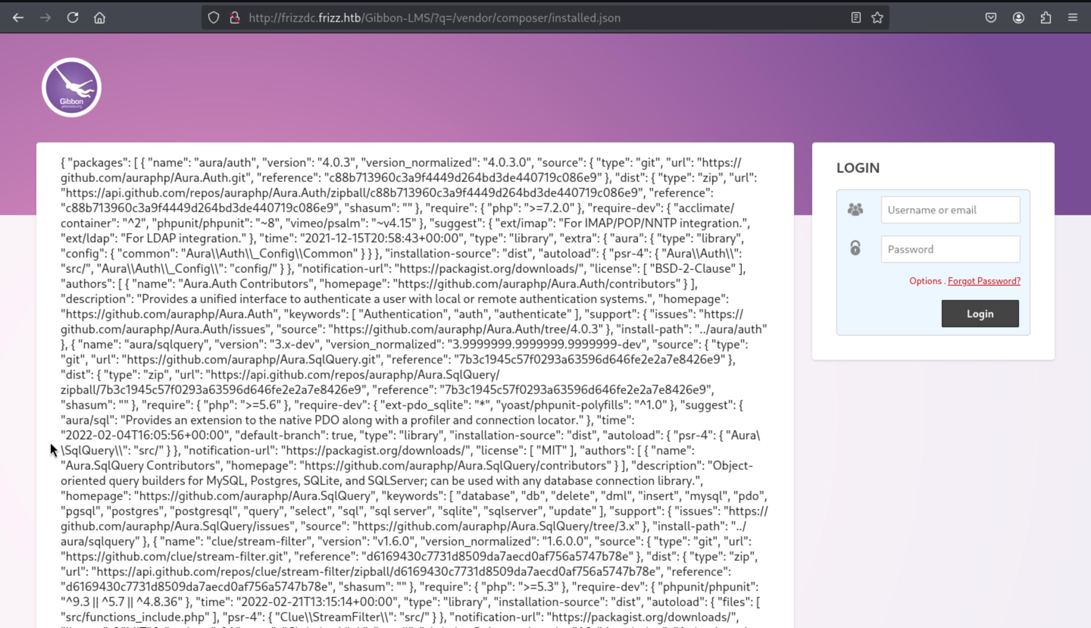
Task: Click the Gibbon logo
Action: tap(72, 87)
